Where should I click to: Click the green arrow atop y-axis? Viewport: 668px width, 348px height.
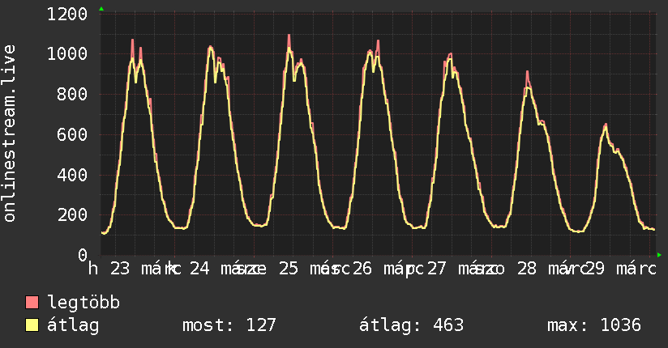pos(101,9)
